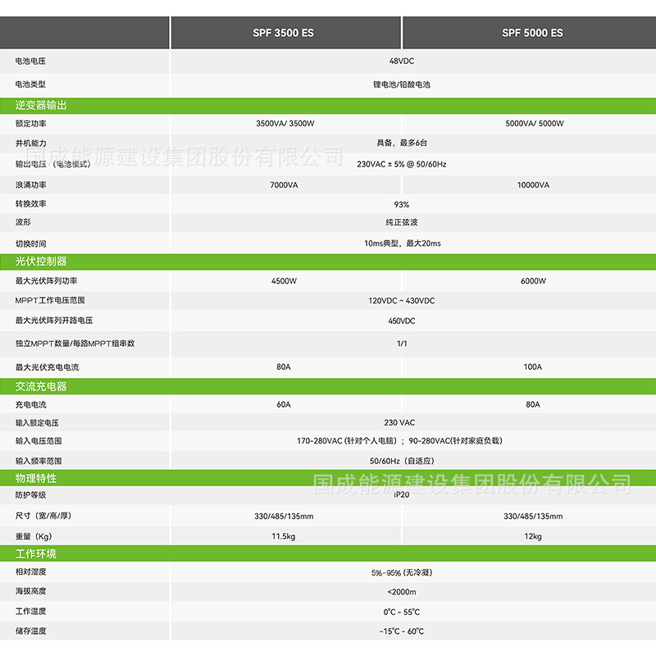Click the 93% efficiency value

[x=402, y=204]
